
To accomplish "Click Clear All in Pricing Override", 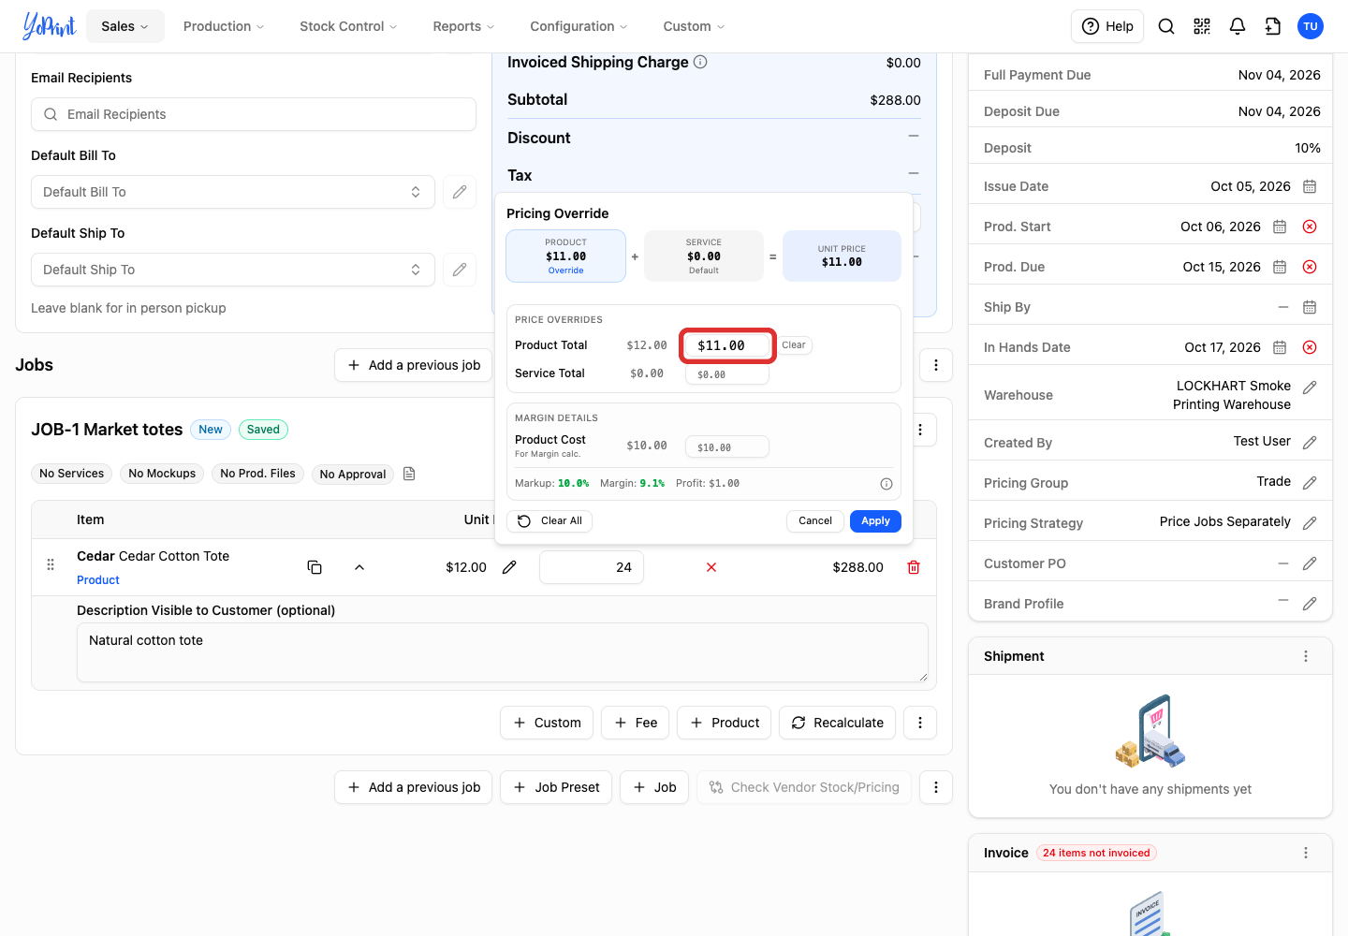I will tap(550, 521).
